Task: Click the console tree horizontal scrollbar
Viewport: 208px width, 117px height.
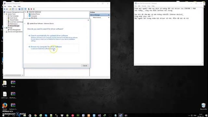Action: click(x=13, y=75)
